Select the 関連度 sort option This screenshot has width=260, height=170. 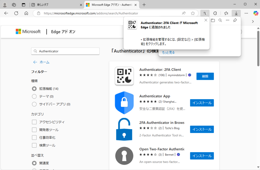click(34, 163)
